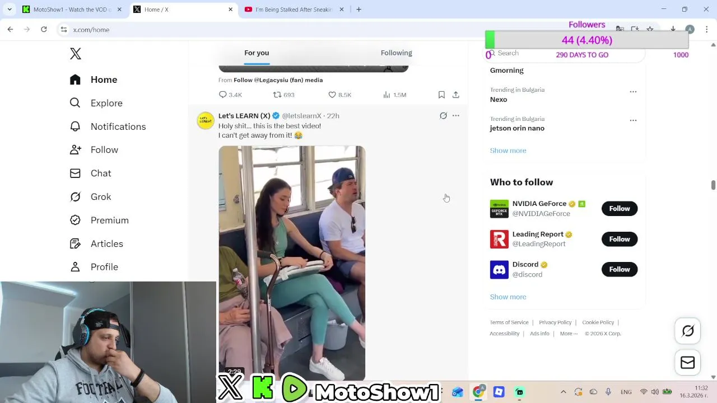Screen dimensions: 717x403
Task: Open Accessibility footer link
Action: [x=505, y=334]
